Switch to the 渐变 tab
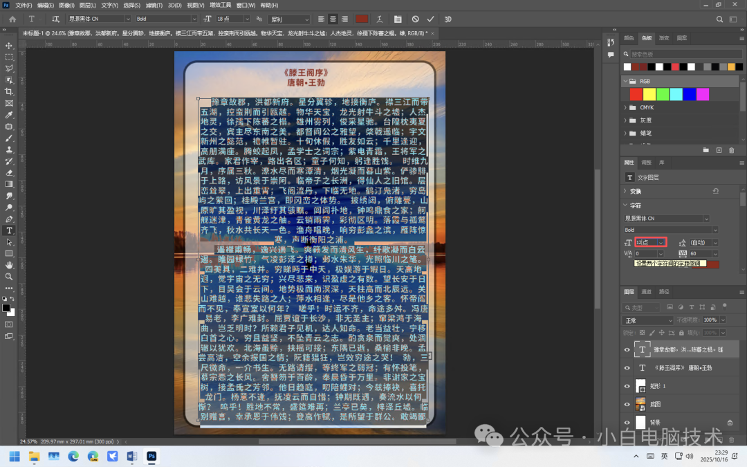This screenshot has width=747, height=467. point(664,38)
